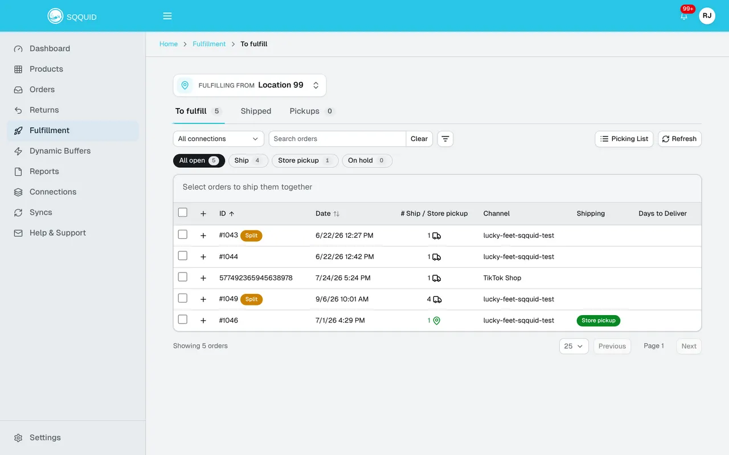Screen dimensions: 729x455
Task: Click the truck icon in order #1043 row
Action: pos(436,235)
